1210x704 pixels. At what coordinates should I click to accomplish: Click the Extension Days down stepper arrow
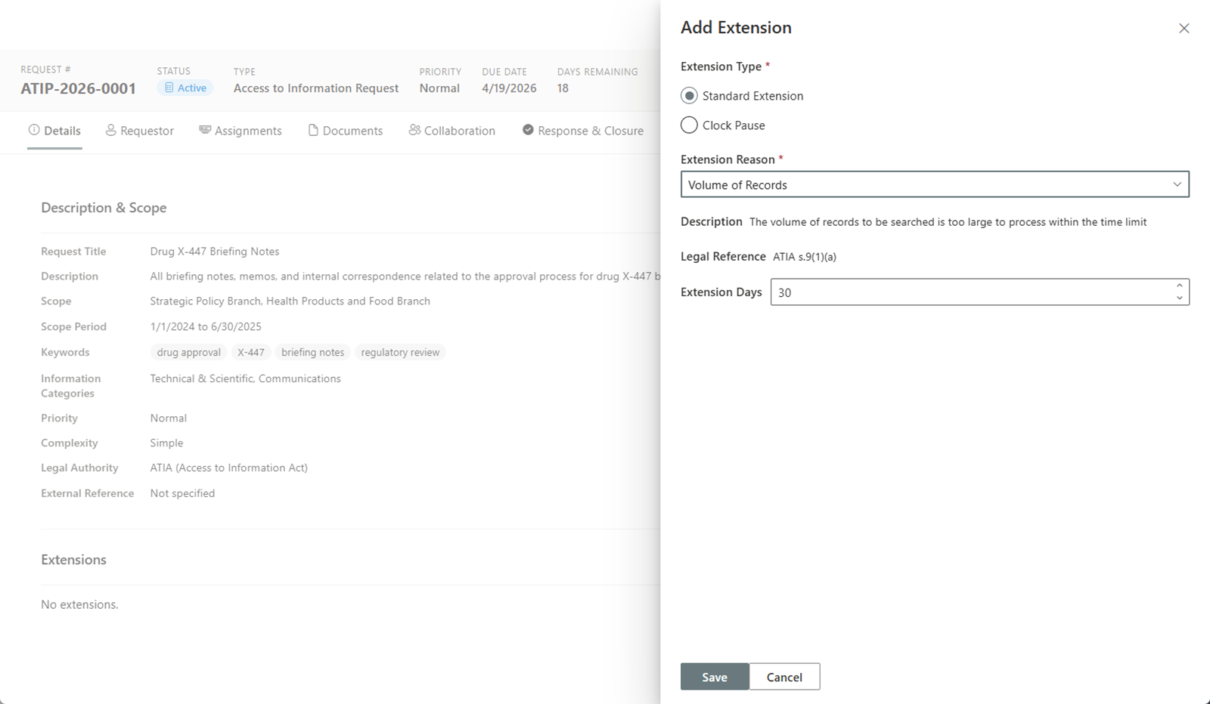pyautogui.click(x=1180, y=297)
